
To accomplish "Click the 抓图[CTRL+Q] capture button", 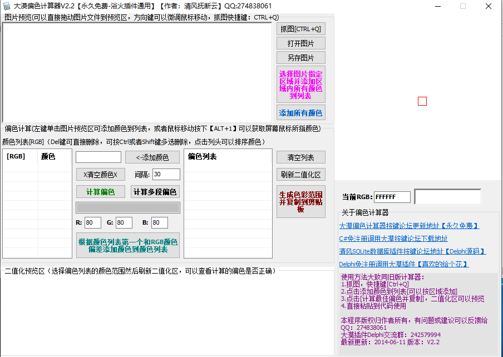I will 300,29.
